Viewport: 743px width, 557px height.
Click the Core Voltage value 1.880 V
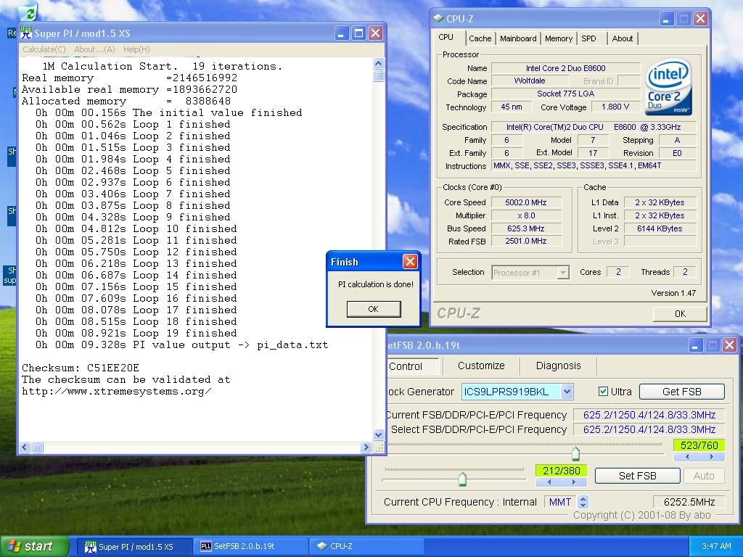pos(615,107)
